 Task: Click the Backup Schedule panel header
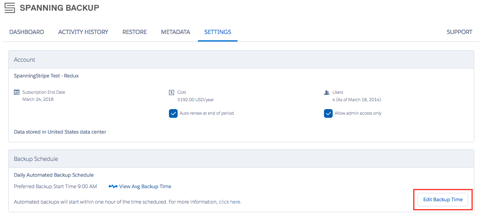[x=241, y=159]
